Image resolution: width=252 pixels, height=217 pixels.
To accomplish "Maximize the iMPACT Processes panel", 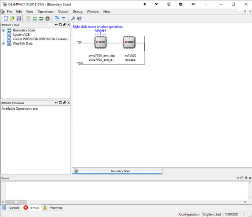I will click(x=60, y=103).
